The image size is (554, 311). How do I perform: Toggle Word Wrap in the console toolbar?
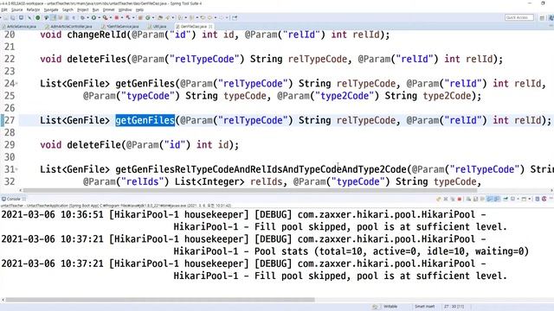pos(482,200)
